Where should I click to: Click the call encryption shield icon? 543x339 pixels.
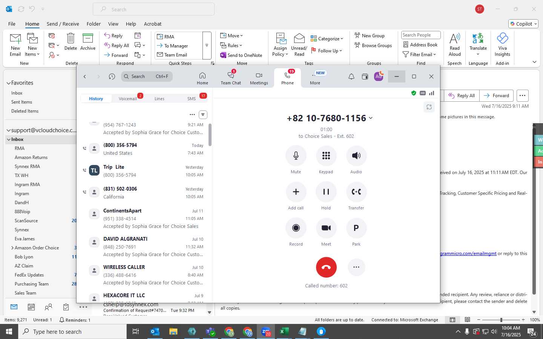click(x=414, y=93)
